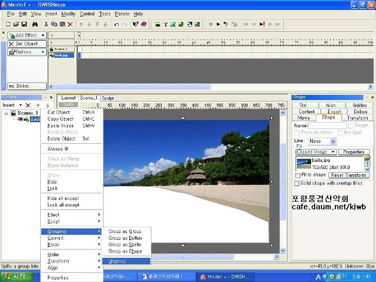Collapse the Scene_1 tree node
Viewport: 376px width, 282px height.
(x=6, y=113)
